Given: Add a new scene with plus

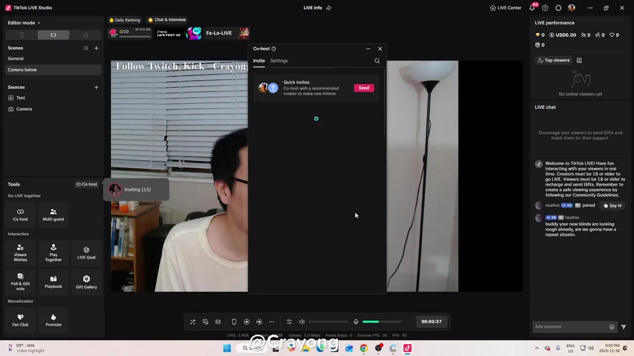Looking at the screenshot, I should pos(96,48).
